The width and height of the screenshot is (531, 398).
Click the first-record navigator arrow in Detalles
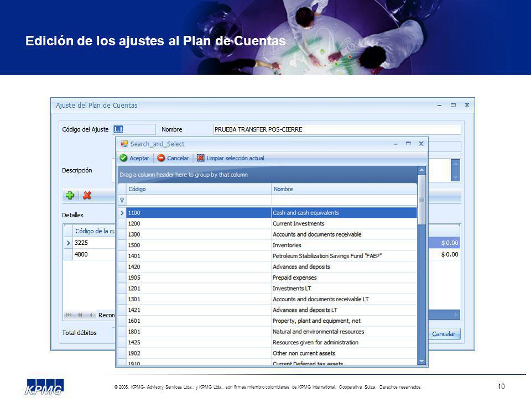point(69,315)
